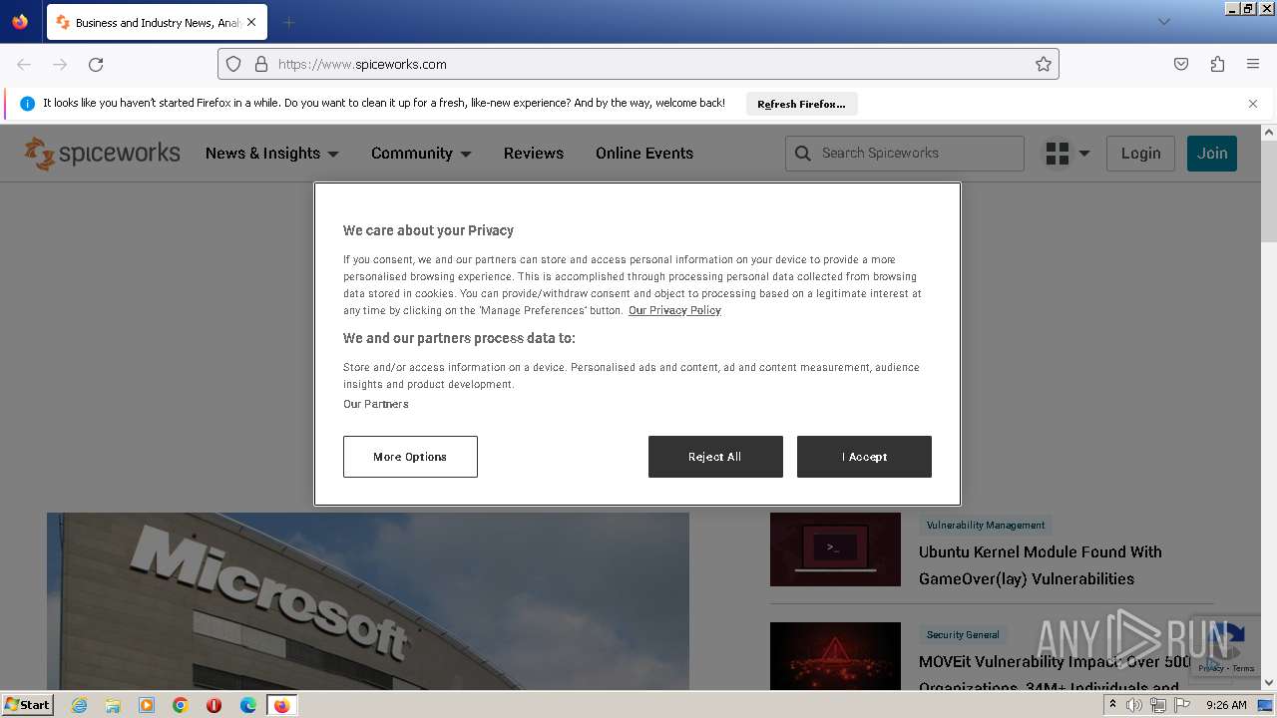Click the browser Back arrow
Viewport: 1277px width, 718px height.
[24, 64]
